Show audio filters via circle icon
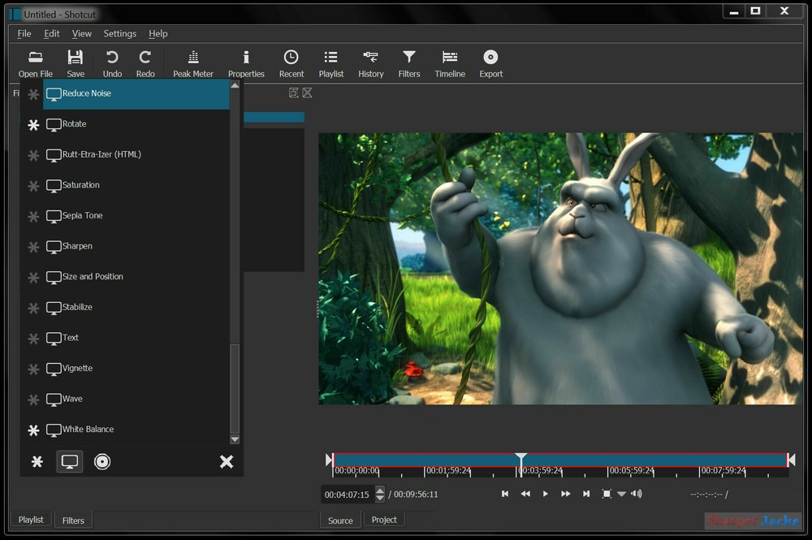 point(102,461)
